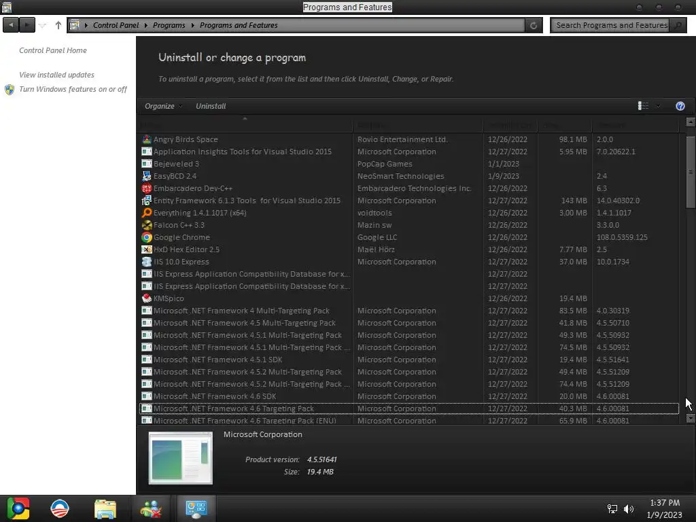Click in the Search Programs and Features box

click(611, 25)
